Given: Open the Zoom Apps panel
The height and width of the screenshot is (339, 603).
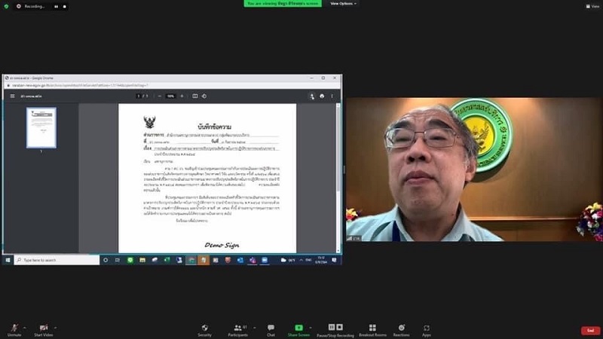Looking at the screenshot, I should (427, 328).
